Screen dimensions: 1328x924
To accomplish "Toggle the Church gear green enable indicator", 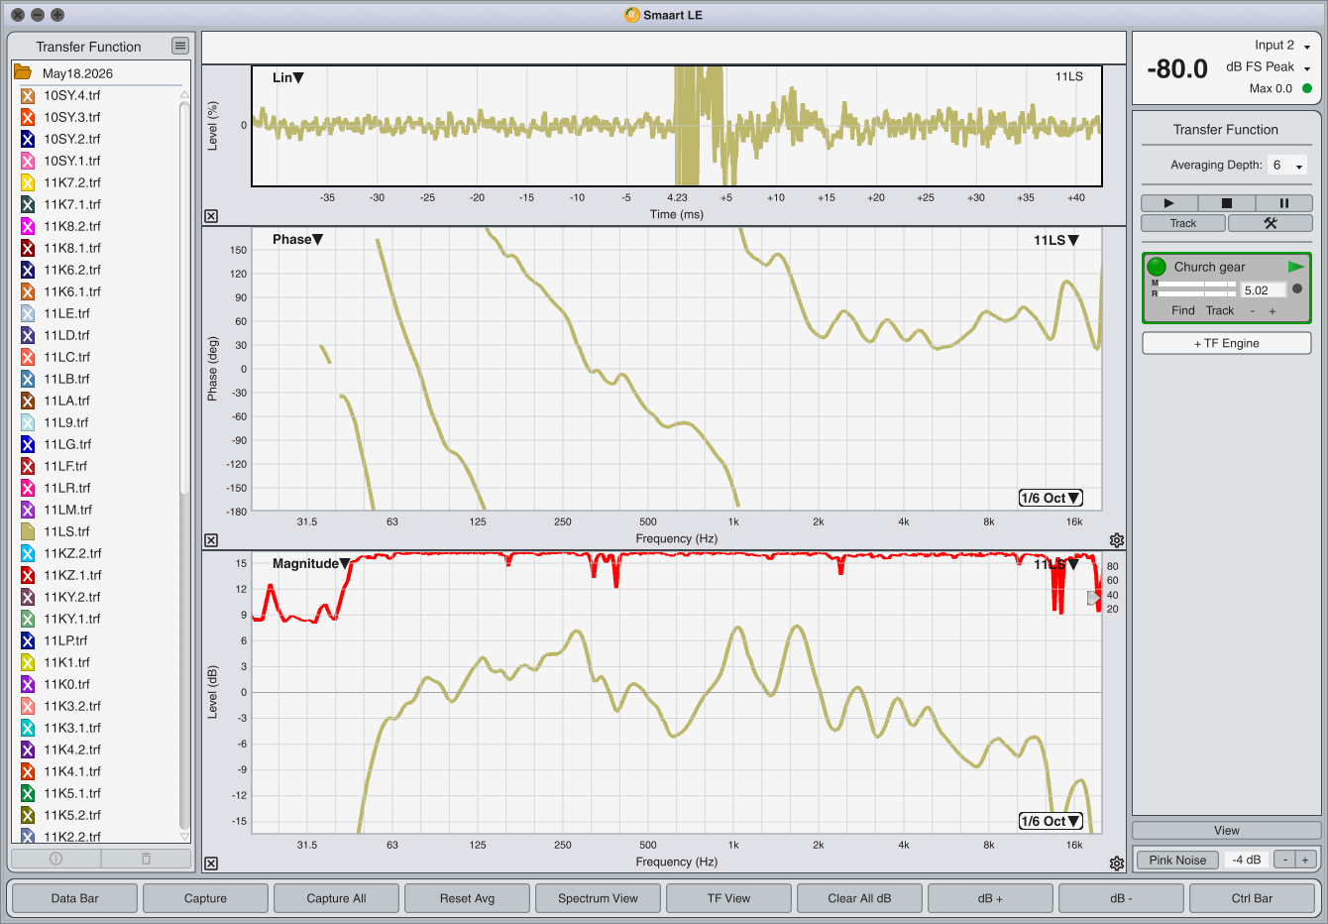I will (1157, 267).
